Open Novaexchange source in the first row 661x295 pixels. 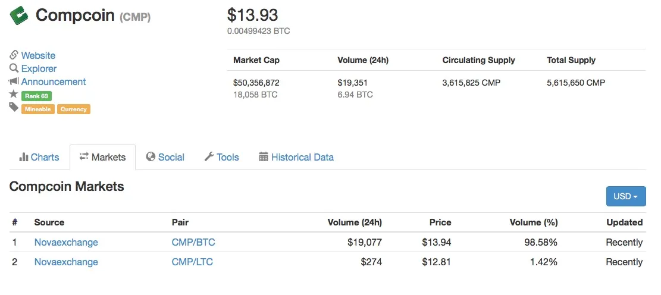point(66,242)
